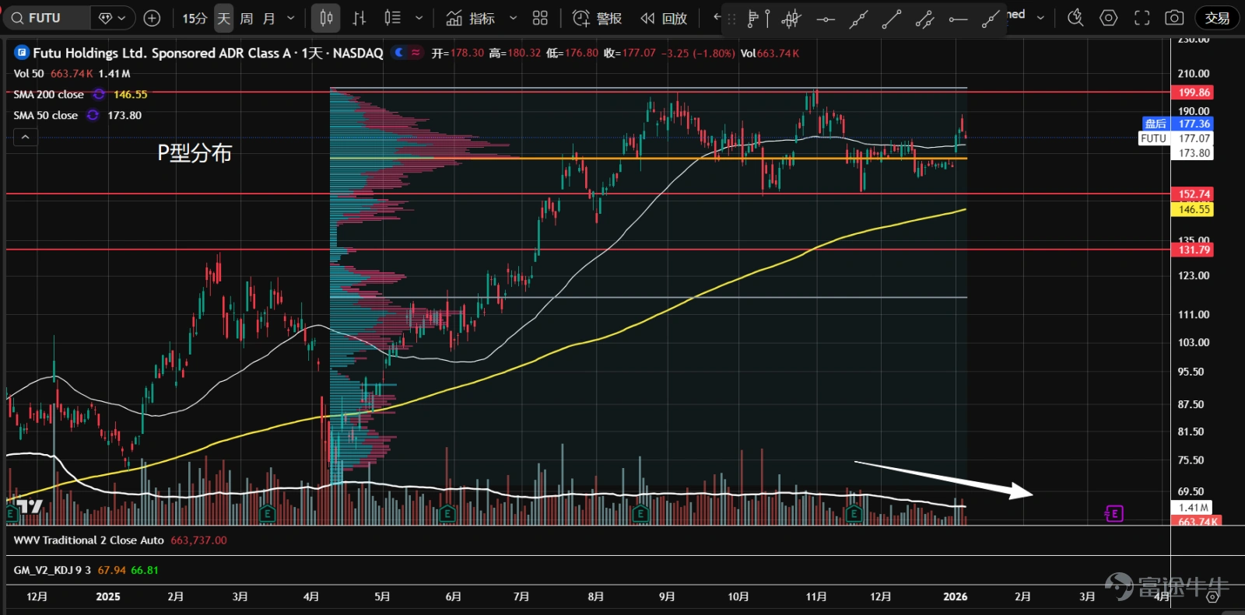Select the candlestick chart type icon

tap(326, 18)
